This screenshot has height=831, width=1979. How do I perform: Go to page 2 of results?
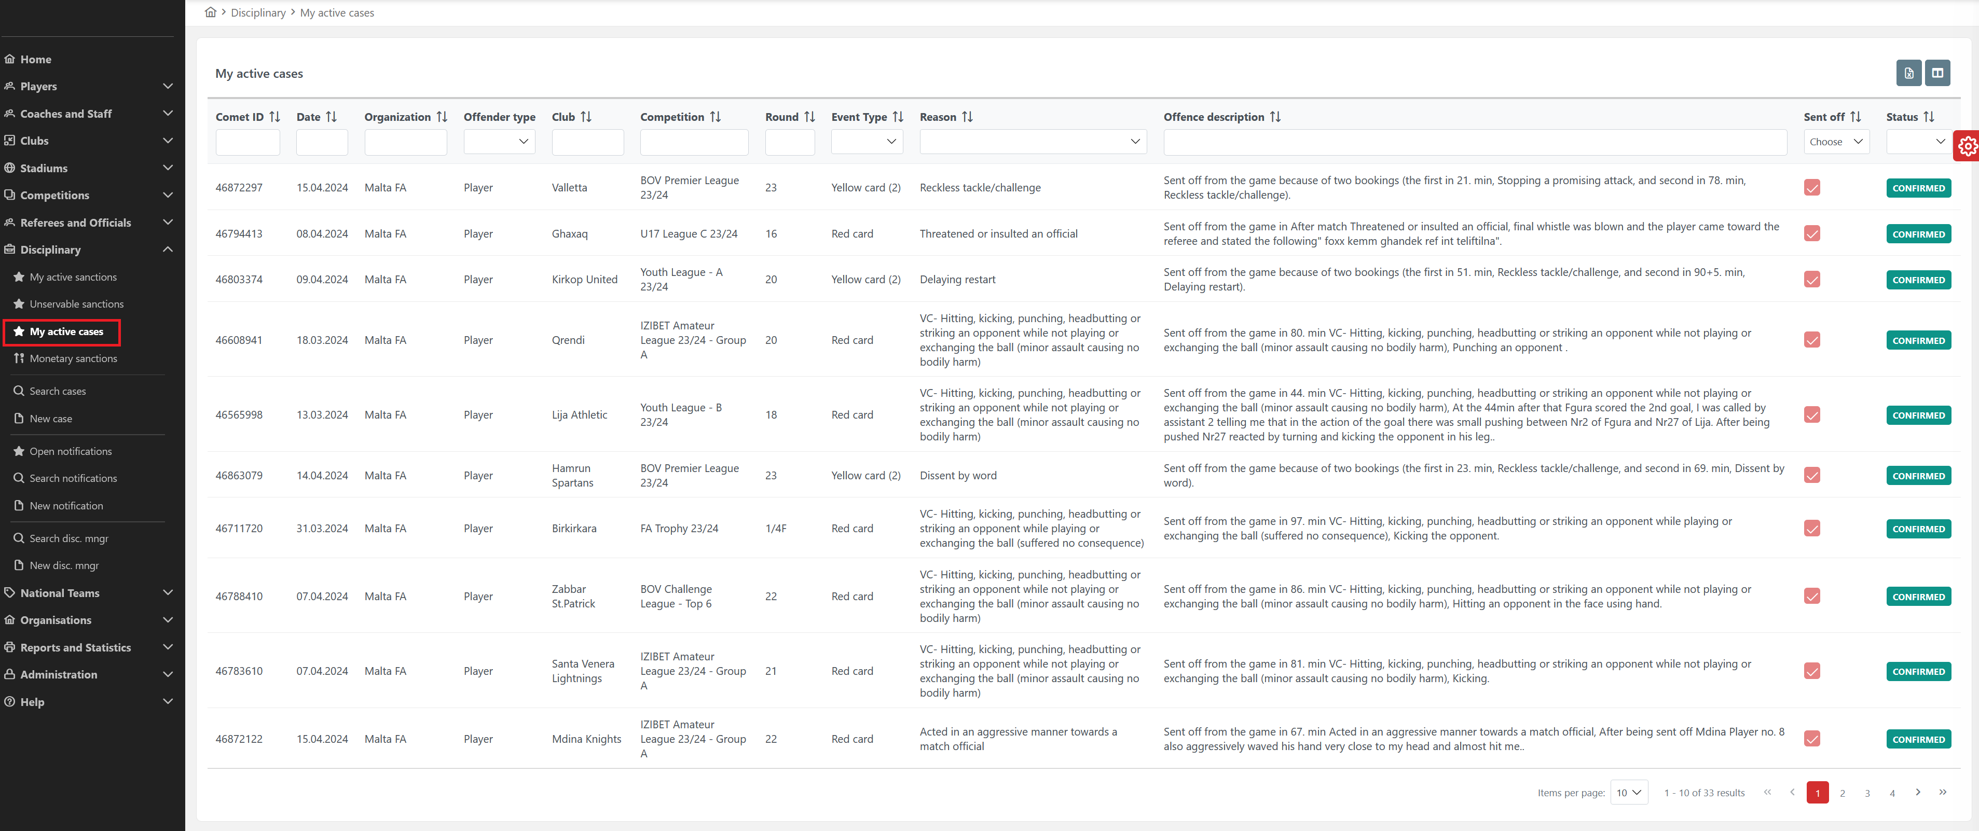(x=1842, y=793)
